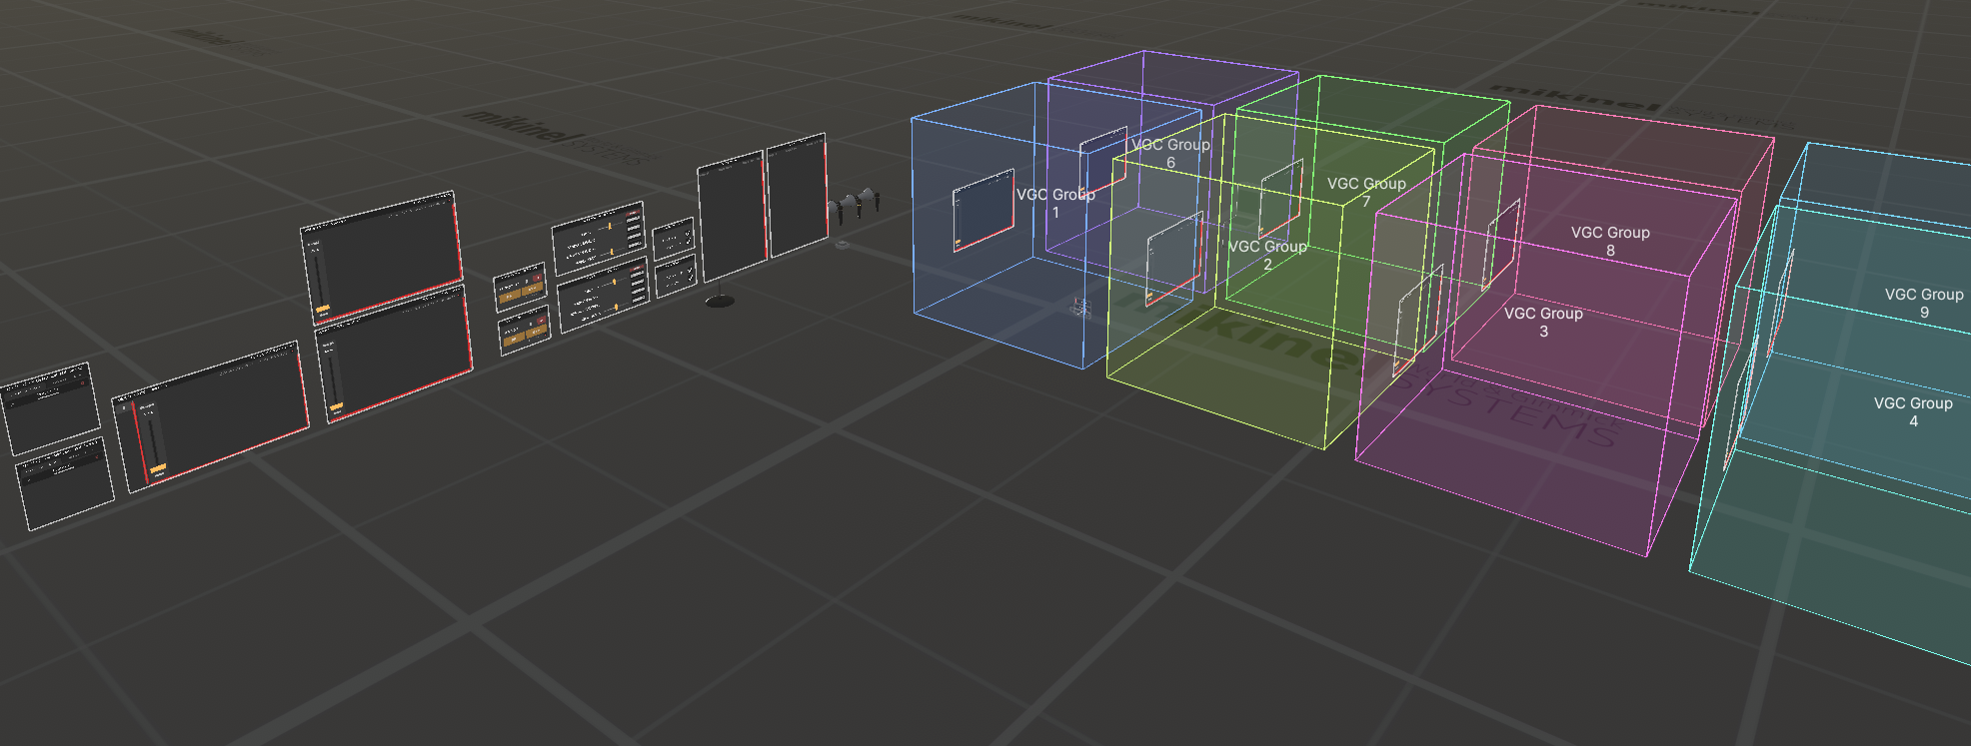The height and width of the screenshot is (746, 1971).
Task: Select the round floor stand base
Action: point(720,301)
